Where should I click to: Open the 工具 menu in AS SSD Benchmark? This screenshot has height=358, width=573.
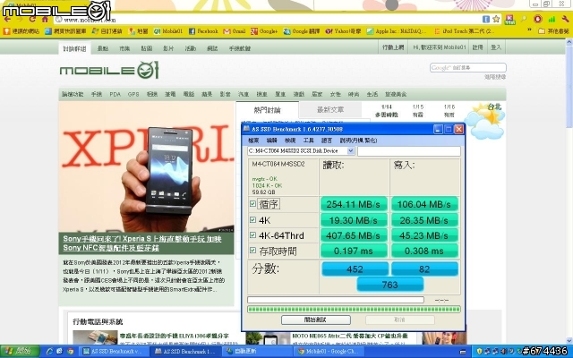pyautogui.click(x=308, y=141)
